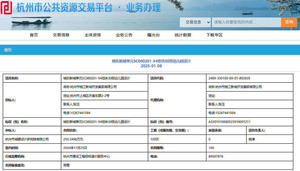Select the 代理机构 phone 电话:15267441594
This screenshot has height=171, width=300.
222,113
